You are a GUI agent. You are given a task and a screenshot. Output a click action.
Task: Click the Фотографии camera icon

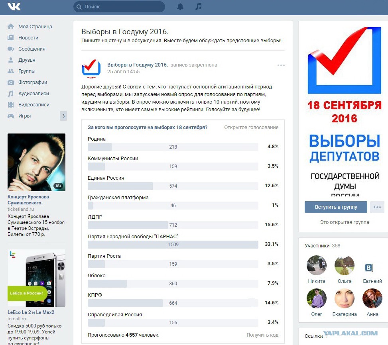(x=11, y=82)
